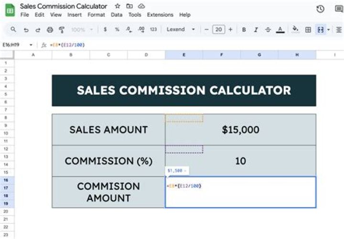Screen dimensions: 344x239
Task: Select column C header
Action: (108, 55)
